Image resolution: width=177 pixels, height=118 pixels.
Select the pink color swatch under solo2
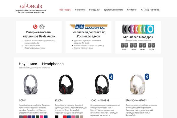pyautogui.click(x=42, y=117)
